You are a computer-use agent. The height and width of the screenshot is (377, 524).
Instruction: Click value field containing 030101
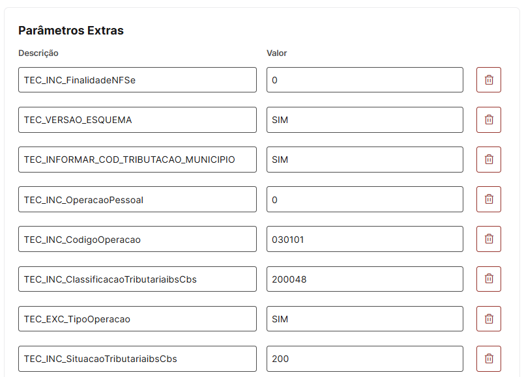[364, 239]
